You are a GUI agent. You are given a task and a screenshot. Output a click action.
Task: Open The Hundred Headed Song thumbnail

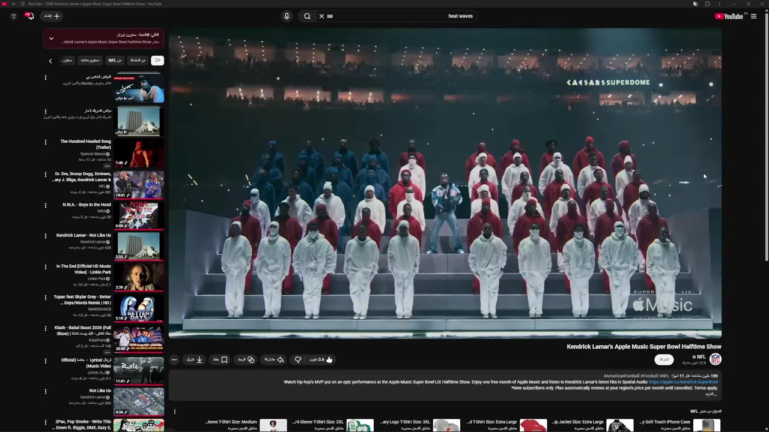(139, 153)
